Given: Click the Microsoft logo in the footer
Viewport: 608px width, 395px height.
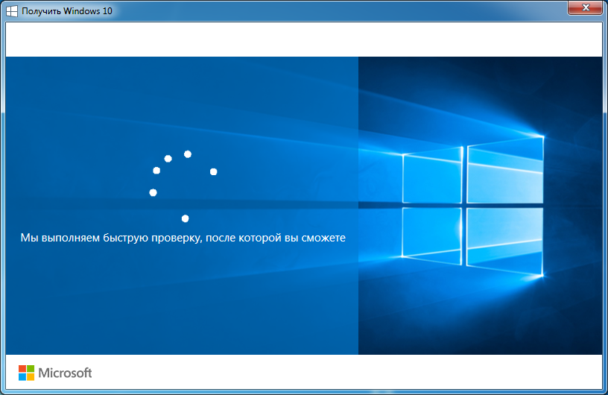Looking at the screenshot, I should 55,373.
